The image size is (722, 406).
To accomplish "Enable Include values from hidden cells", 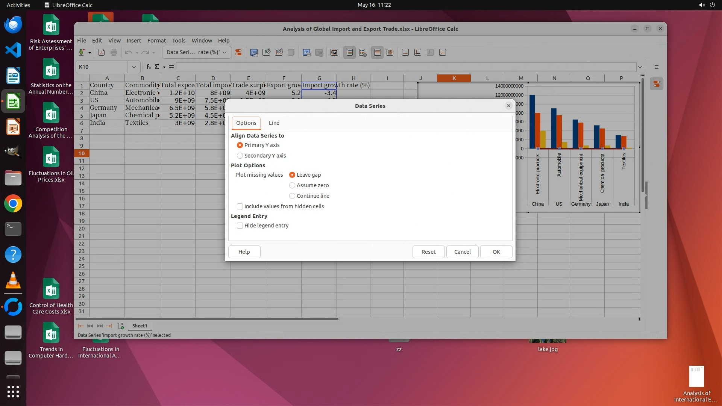I will (240, 206).
